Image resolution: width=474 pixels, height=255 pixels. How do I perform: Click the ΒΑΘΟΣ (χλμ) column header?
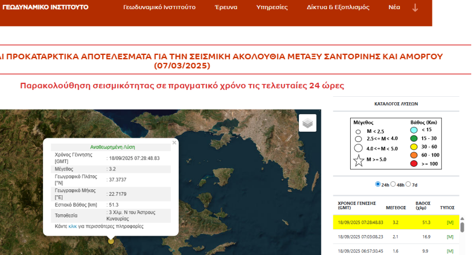point(423,206)
